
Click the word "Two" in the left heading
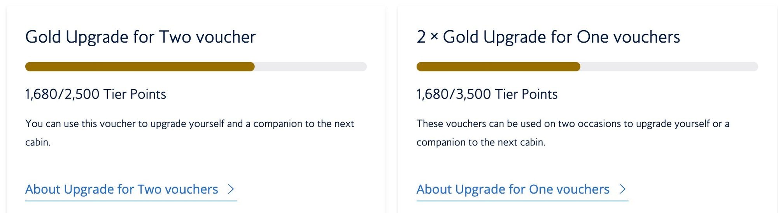point(175,37)
